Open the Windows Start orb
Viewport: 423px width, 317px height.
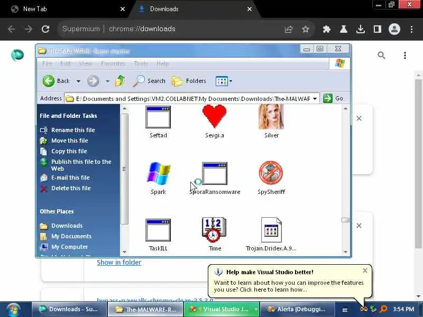click(13, 309)
